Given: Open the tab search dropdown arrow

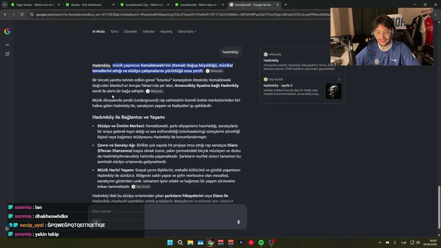Looking at the screenshot, I should coord(4,5).
